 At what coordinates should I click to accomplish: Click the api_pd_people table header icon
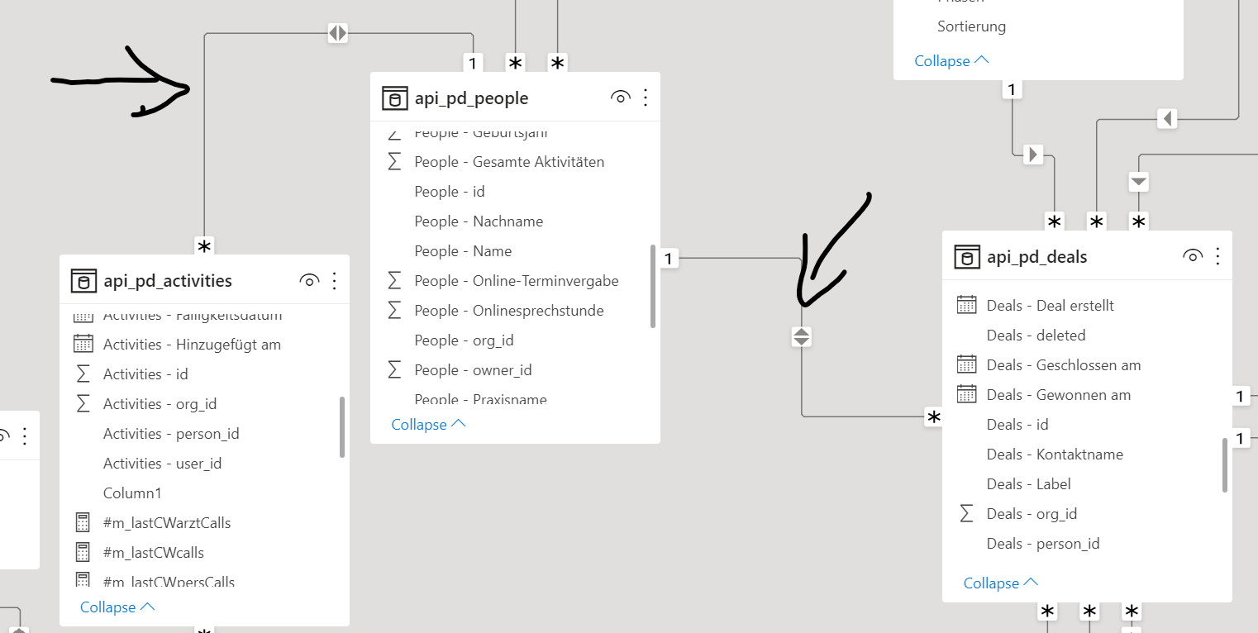coord(394,98)
